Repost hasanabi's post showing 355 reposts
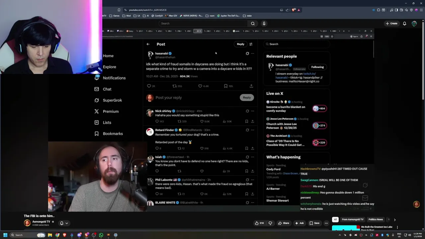425x239 pixels. click(x=174, y=86)
